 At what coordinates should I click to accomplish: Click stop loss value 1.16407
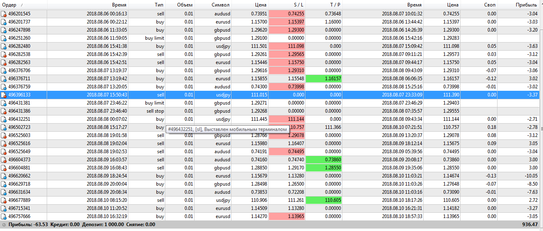(x=296, y=143)
